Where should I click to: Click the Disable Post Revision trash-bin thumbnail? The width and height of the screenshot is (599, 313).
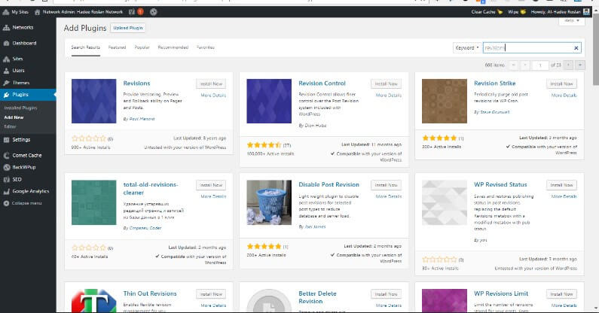point(269,202)
